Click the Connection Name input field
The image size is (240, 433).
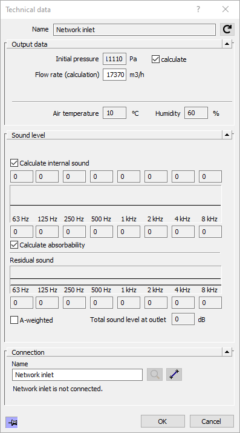pos(77,375)
